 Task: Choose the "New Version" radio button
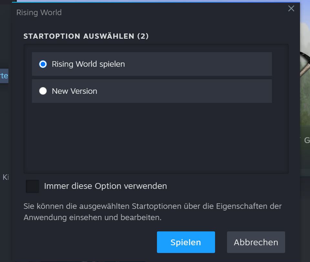43,91
